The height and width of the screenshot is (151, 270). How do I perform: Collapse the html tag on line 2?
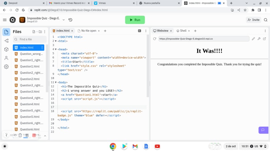point(56,41)
